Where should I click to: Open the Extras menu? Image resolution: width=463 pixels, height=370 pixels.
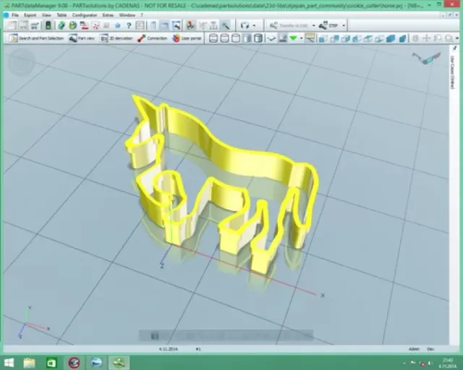[108, 15]
